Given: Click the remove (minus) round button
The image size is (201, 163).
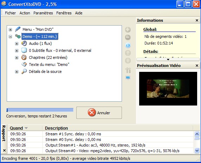Looking at the screenshot, I should click(x=128, y=37).
